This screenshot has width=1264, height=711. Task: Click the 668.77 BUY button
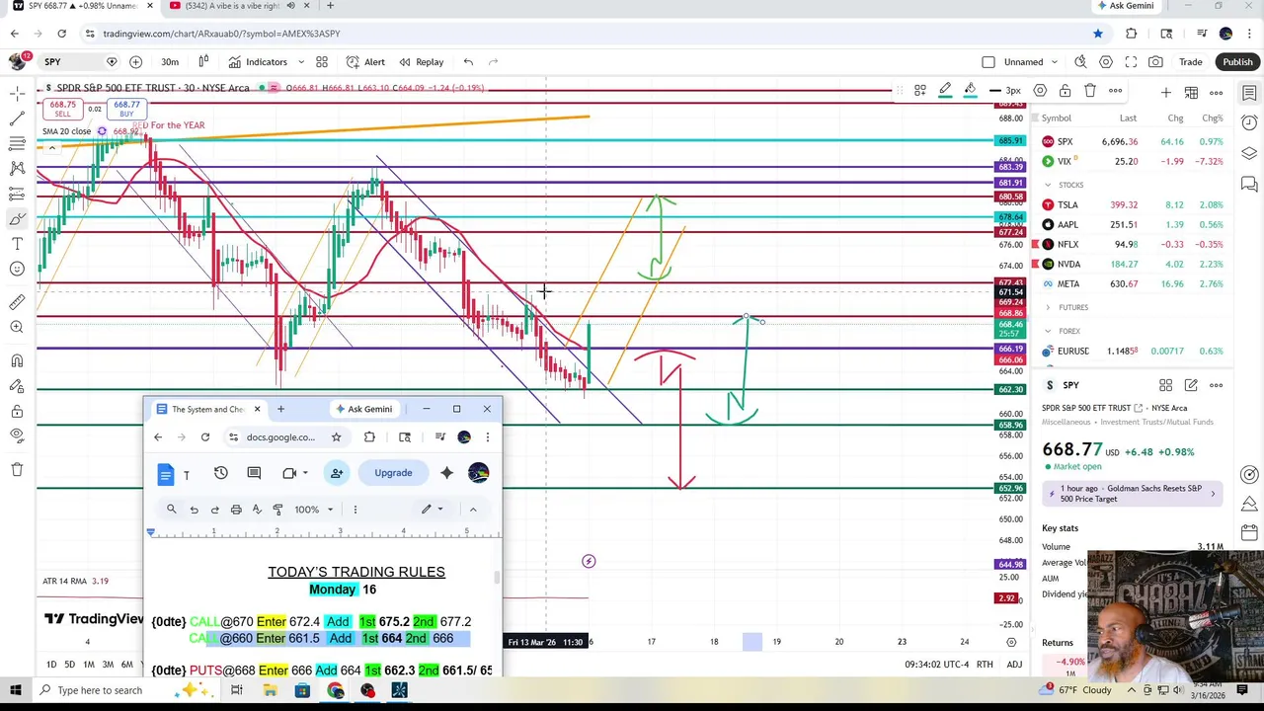pyautogui.click(x=126, y=109)
